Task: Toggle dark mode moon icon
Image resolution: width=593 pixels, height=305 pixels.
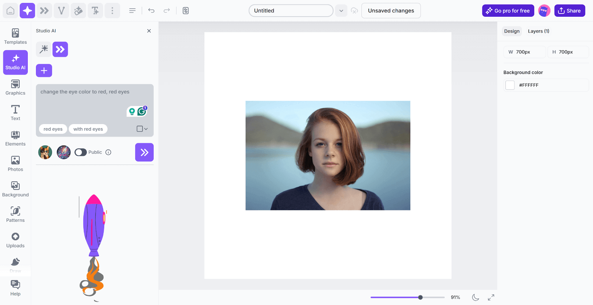Action: click(x=476, y=297)
